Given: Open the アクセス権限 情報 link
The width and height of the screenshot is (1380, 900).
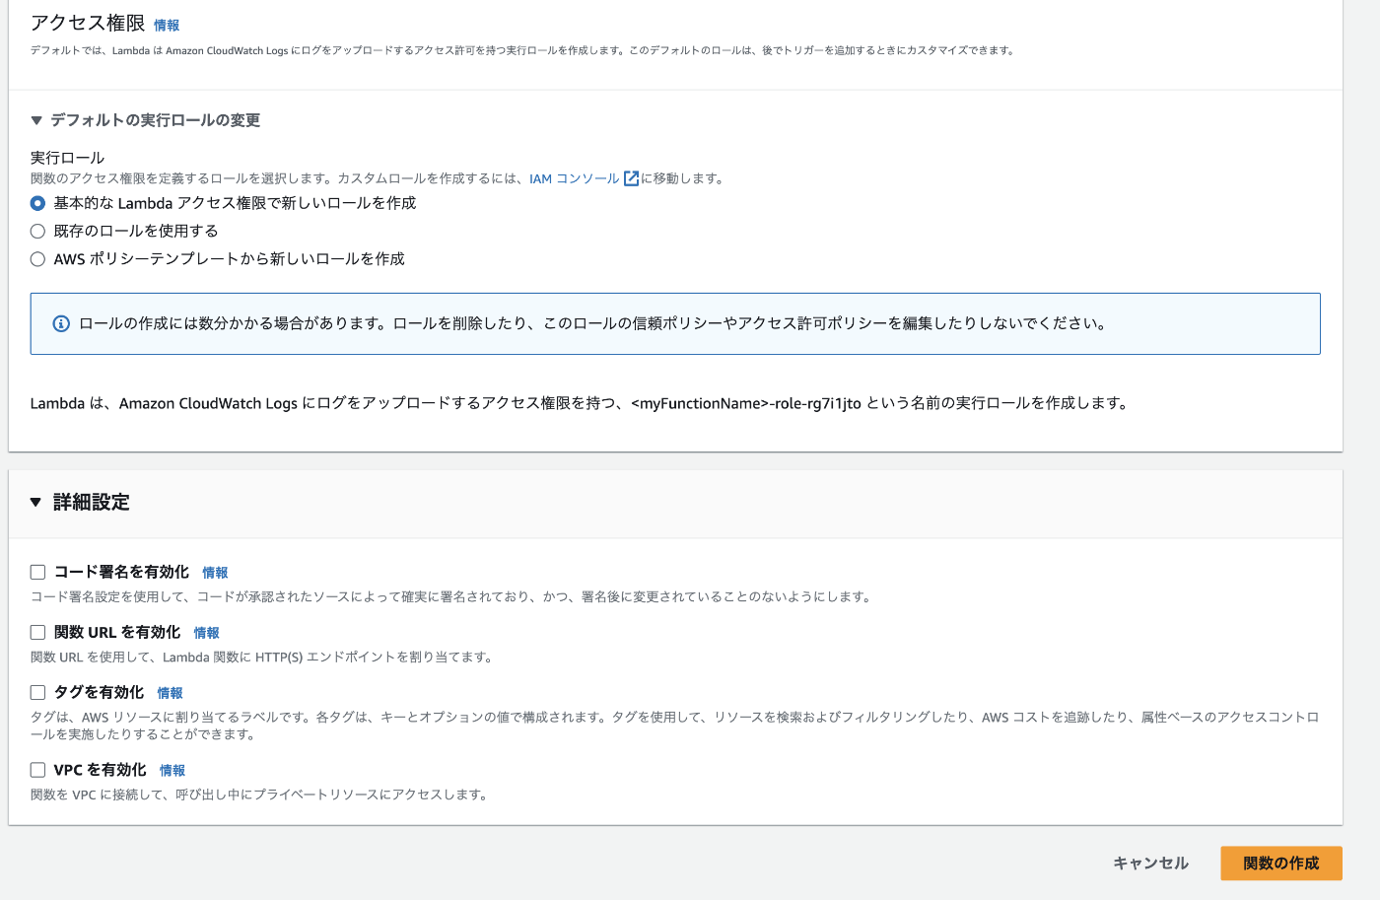Looking at the screenshot, I should point(167,26).
